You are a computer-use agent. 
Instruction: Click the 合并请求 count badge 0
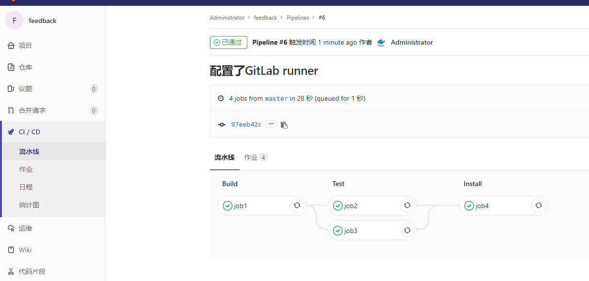point(94,110)
